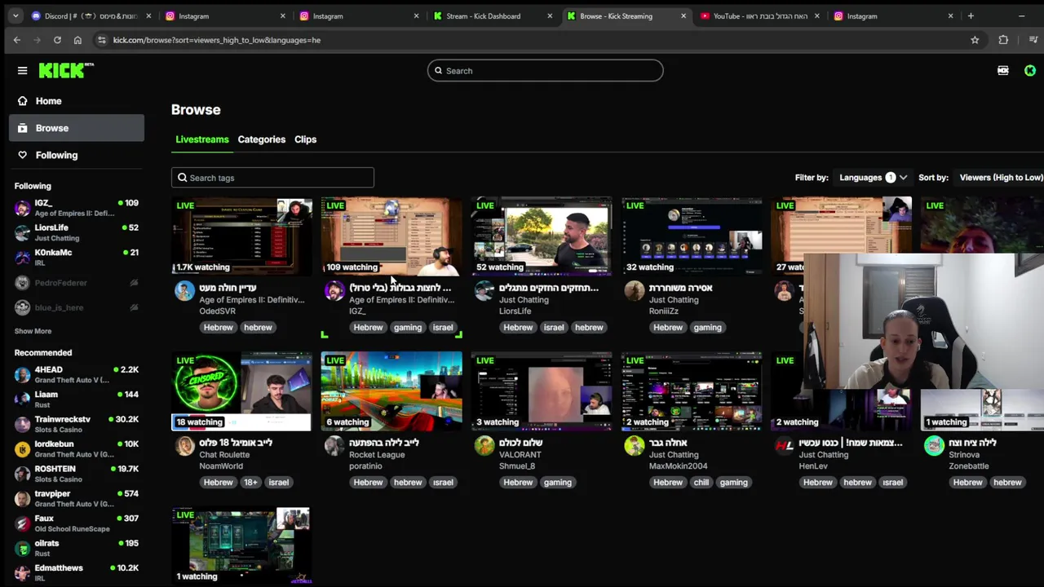Switch to Categories tab

(x=262, y=139)
